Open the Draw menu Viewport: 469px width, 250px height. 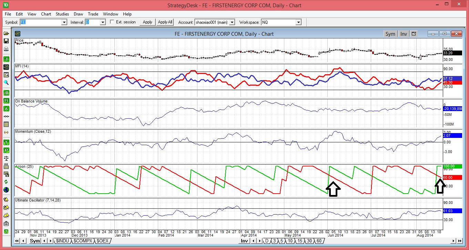[78, 14]
